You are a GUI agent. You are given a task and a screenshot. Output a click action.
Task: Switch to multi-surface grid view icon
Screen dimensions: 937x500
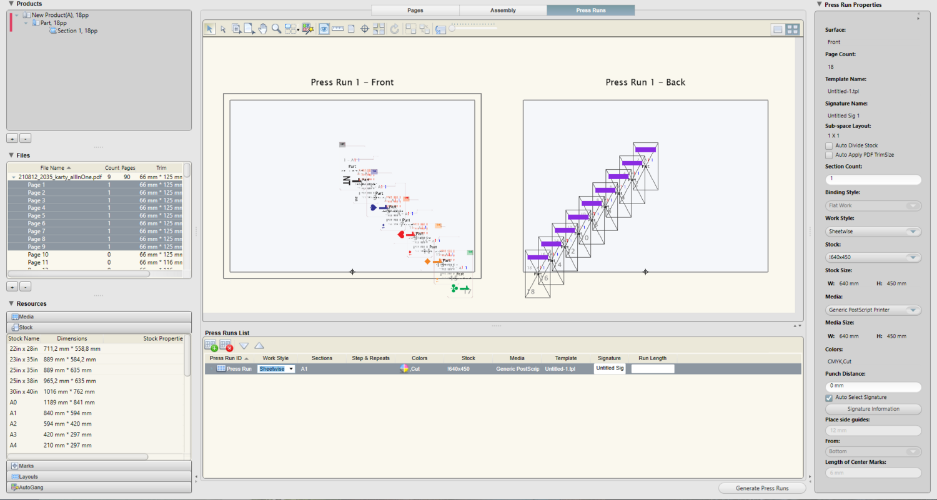pyautogui.click(x=792, y=29)
